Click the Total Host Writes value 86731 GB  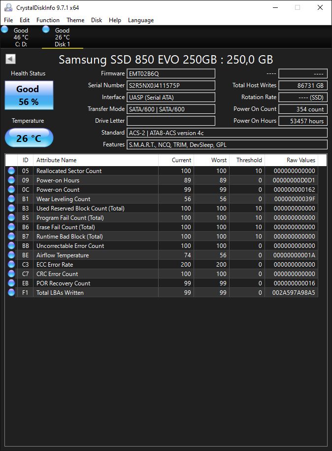303,85
